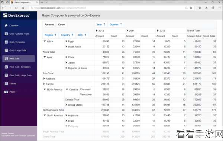The height and width of the screenshot is (141, 223).
Task: Click the Asia Total row label
Action: (x=48, y=73)
